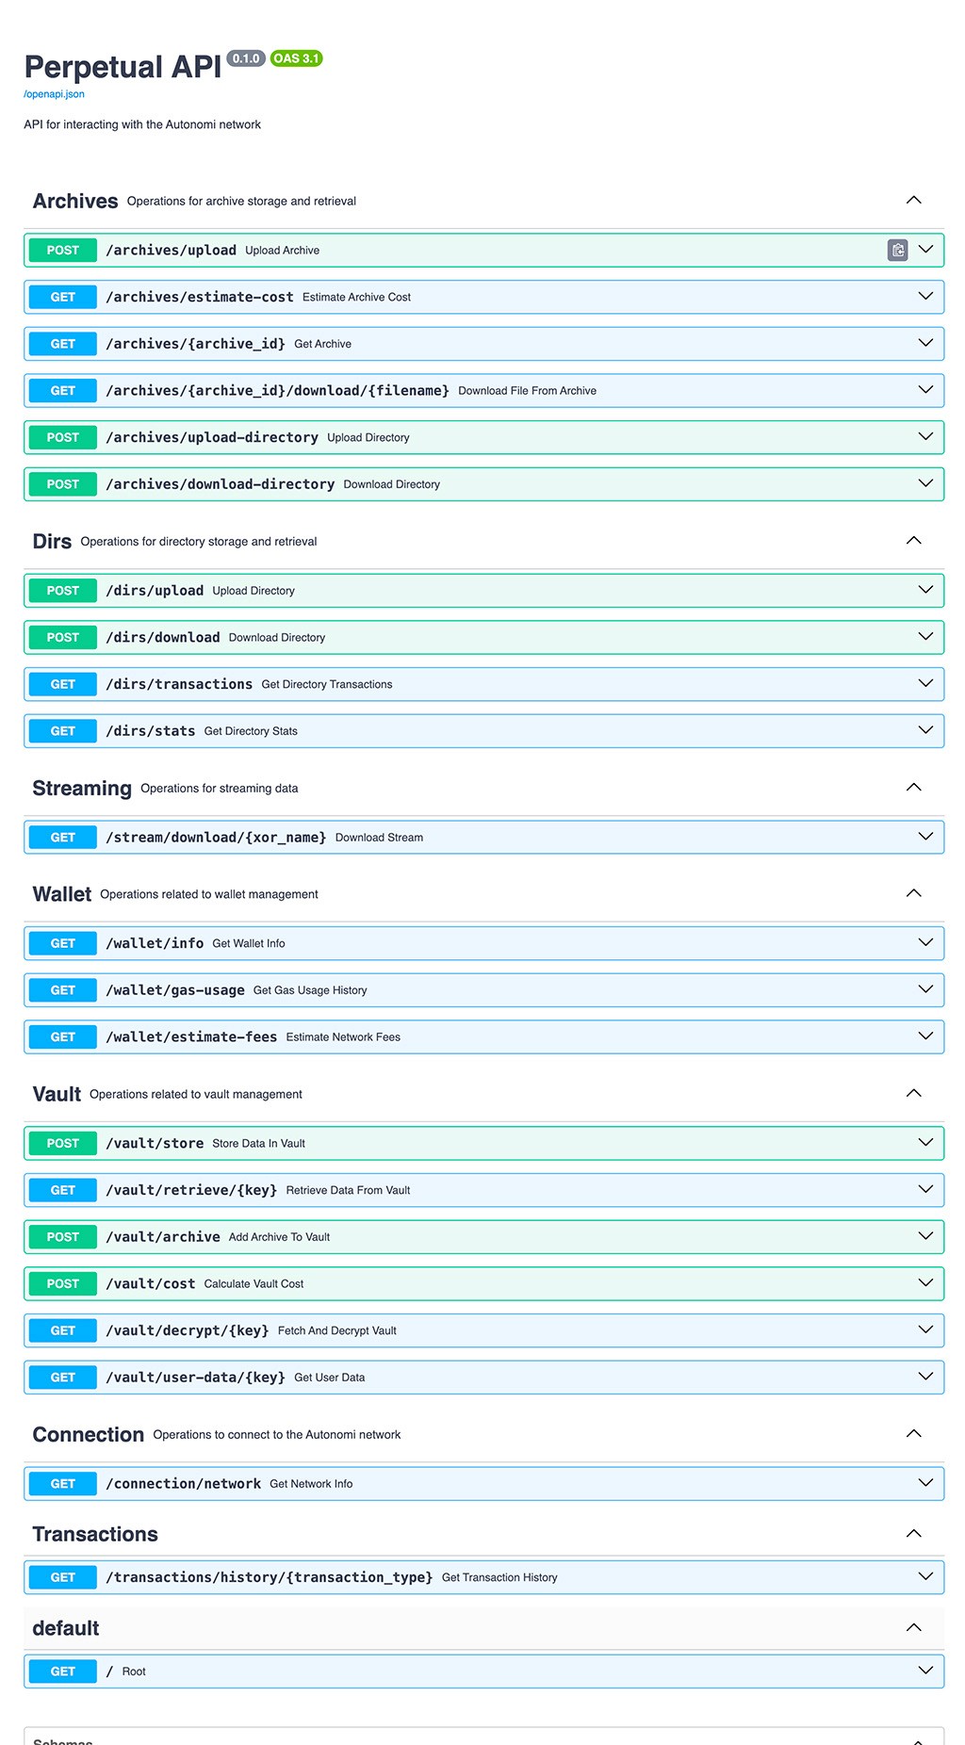965x1745 pixels.
Task: Collapse the Connection section
Action: tap(913, 1433)
